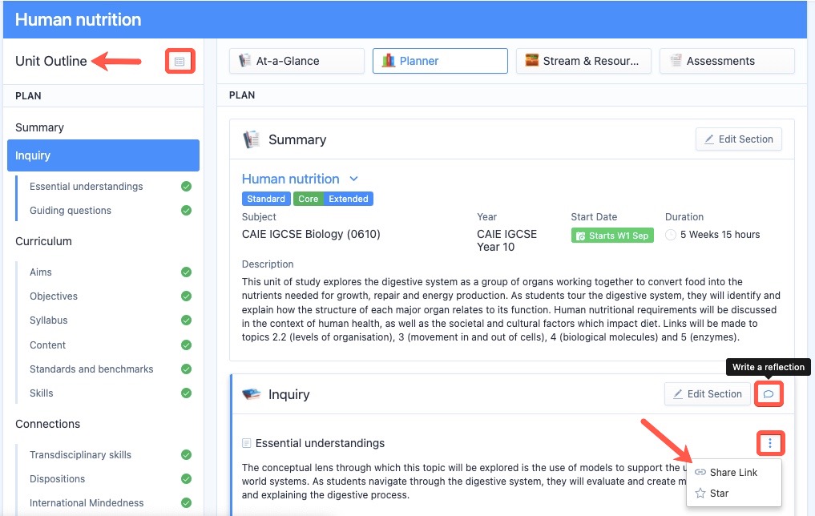The height and width of the screenshot is (516, 815).
Task: Click the Inquiry section books icon
Action: [x=252, y=394]
